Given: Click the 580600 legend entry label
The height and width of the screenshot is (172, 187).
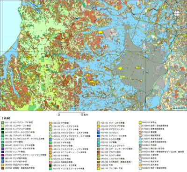Looking at the screenshot, I should tap(148, 162).
